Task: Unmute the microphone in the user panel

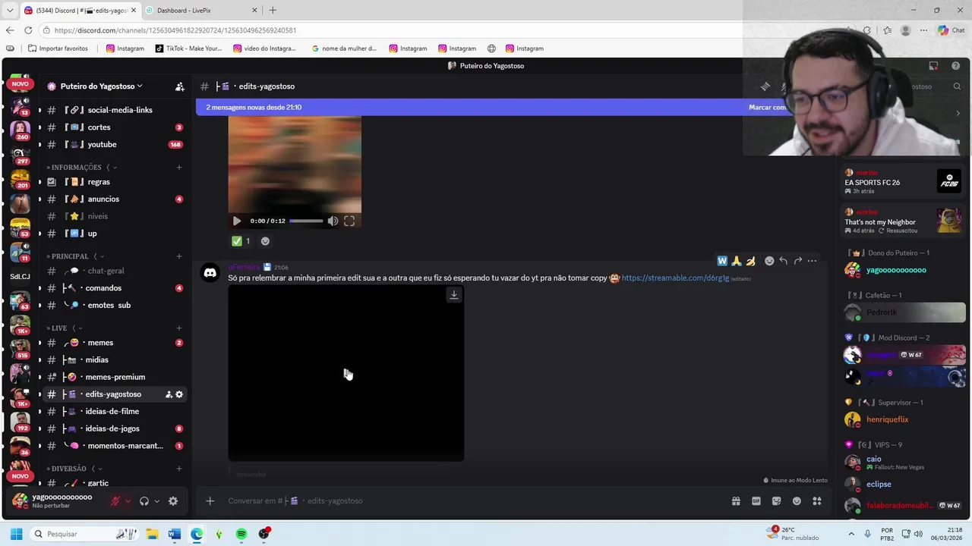Action: click(115, 501)
